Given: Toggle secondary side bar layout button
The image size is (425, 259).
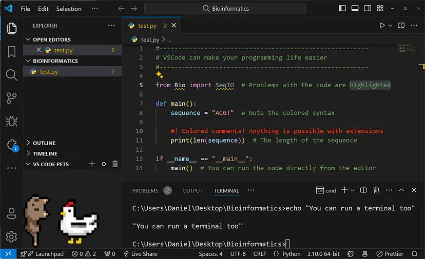Looking at the screenshot, I should 367,8.
